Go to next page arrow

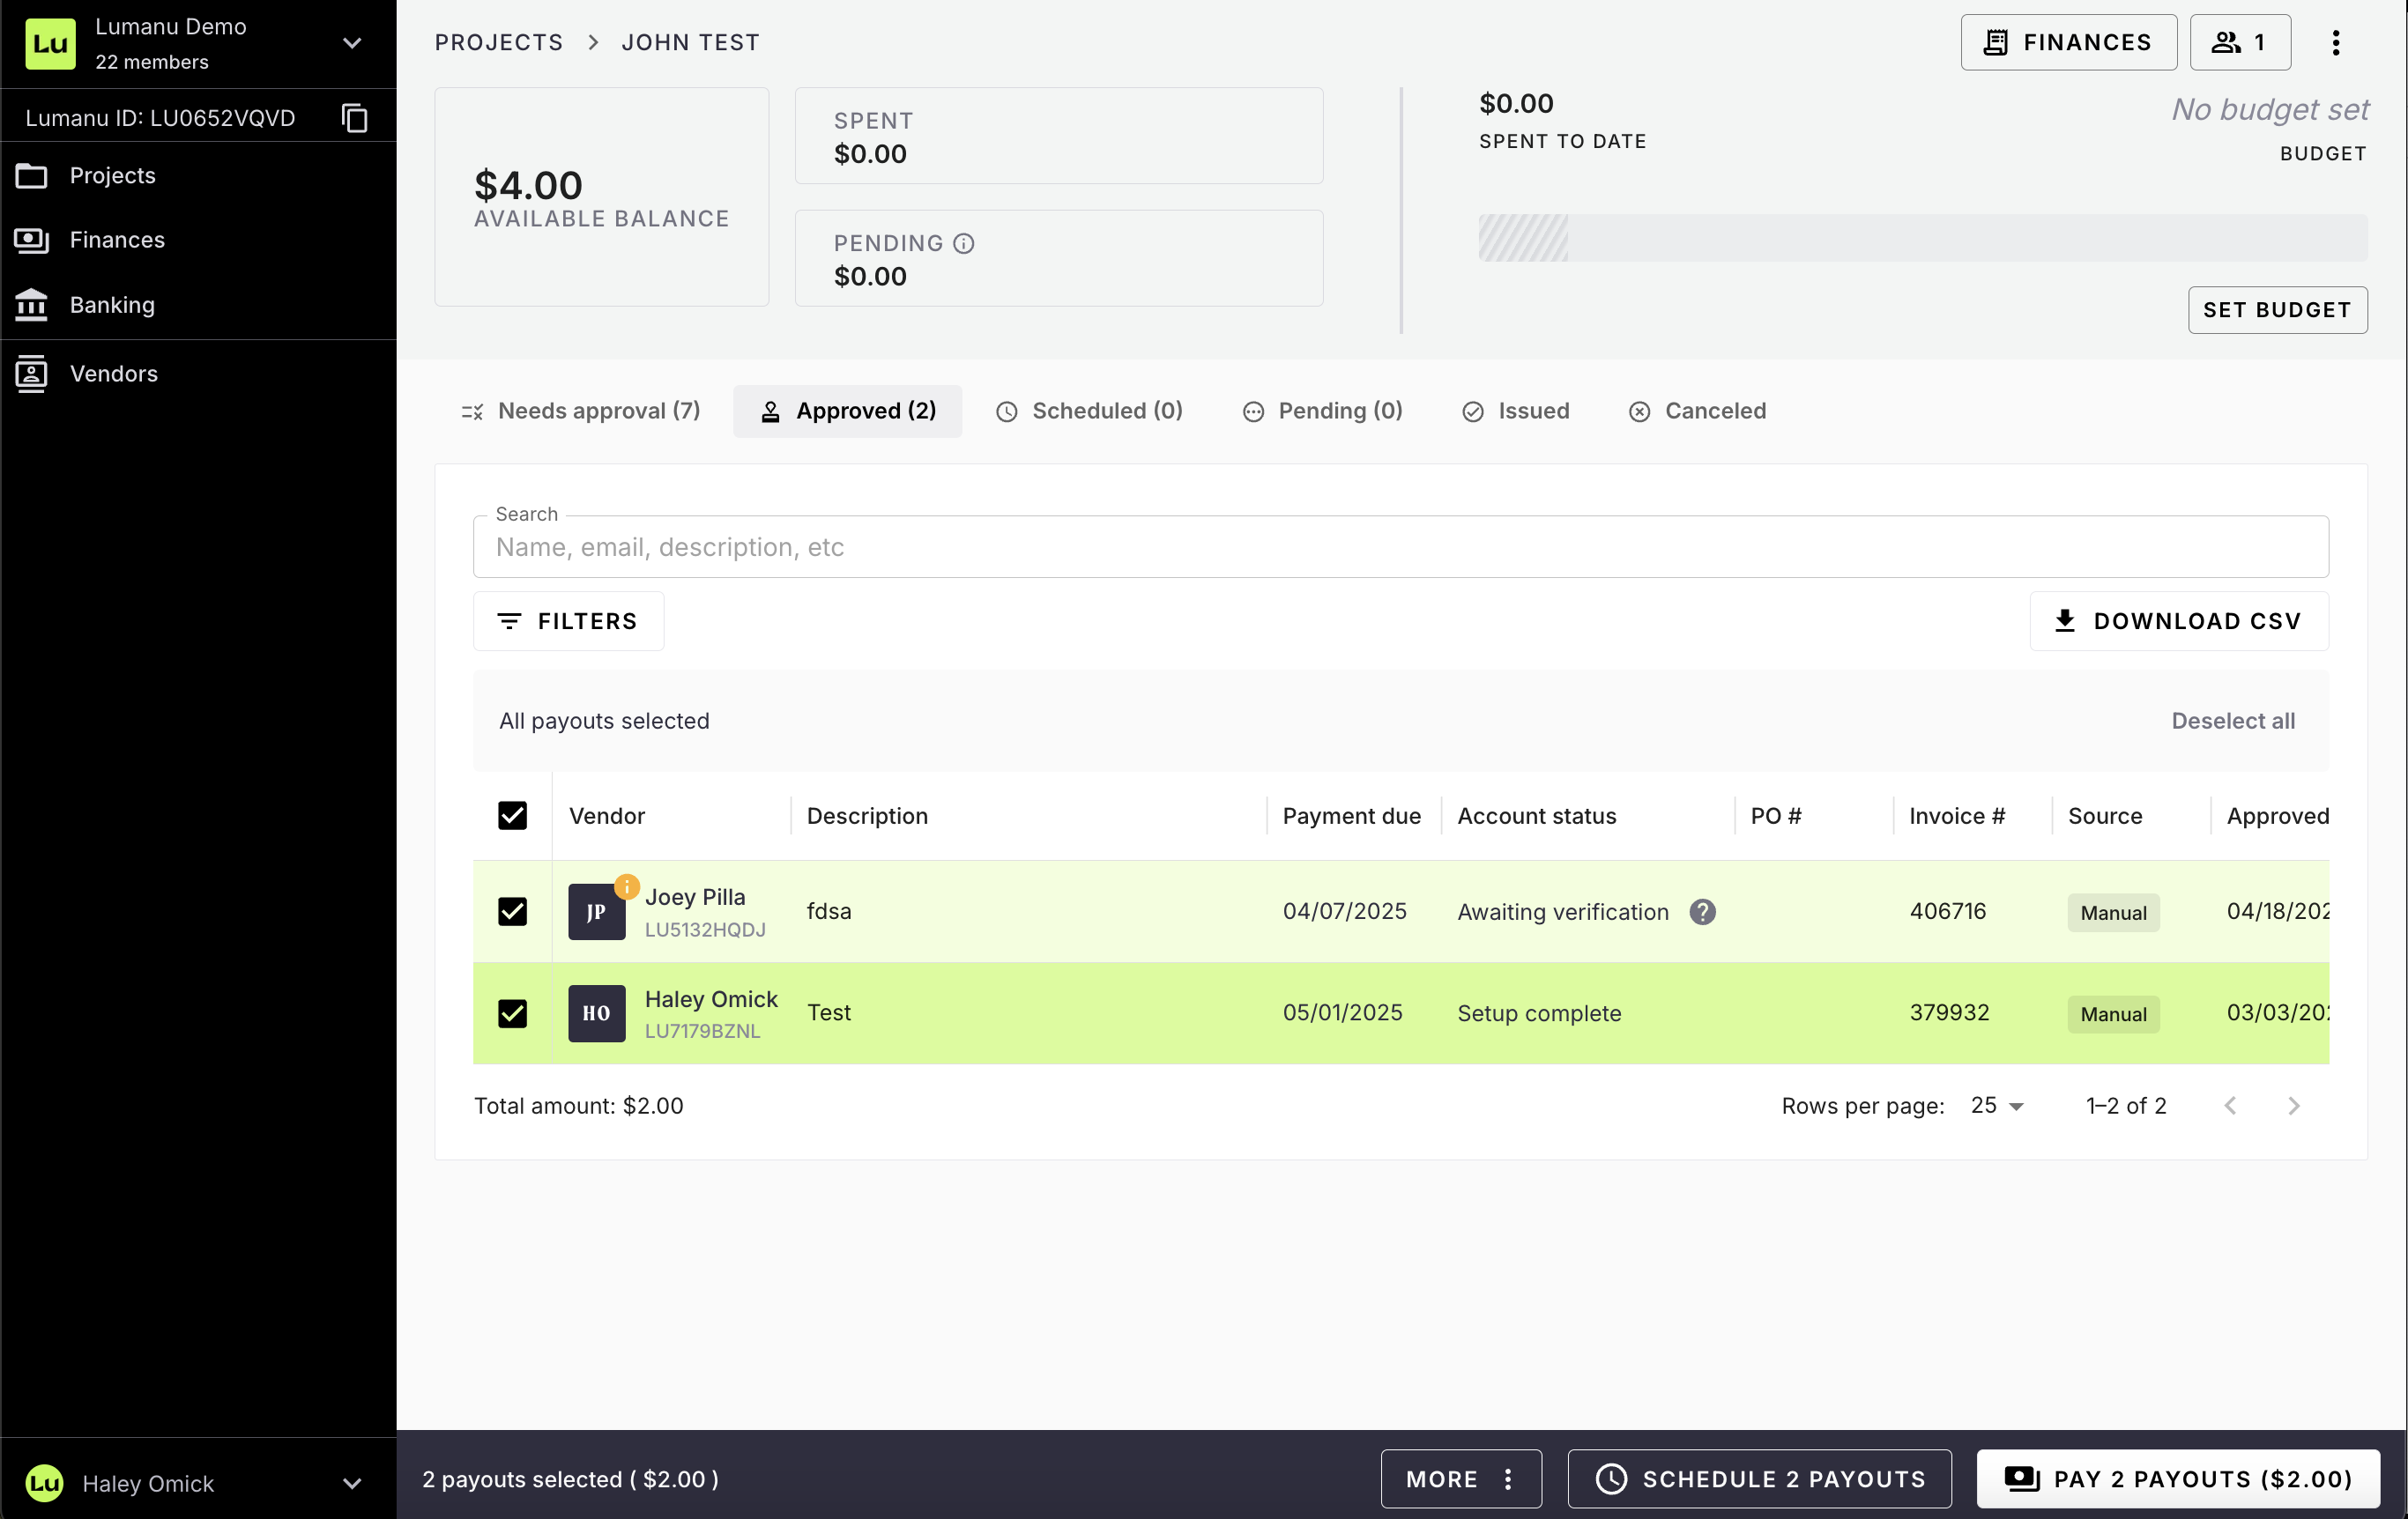pos(2293,1105)
